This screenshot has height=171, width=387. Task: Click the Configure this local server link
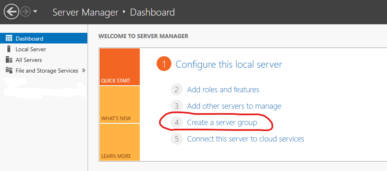click(228, 64)
